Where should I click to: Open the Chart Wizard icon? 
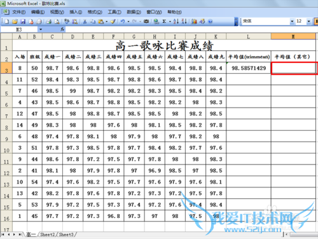pos(194,22)
